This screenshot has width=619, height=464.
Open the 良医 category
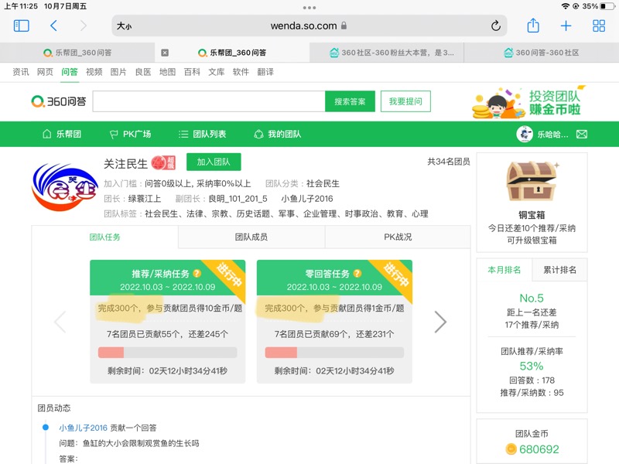coord(143,72)
